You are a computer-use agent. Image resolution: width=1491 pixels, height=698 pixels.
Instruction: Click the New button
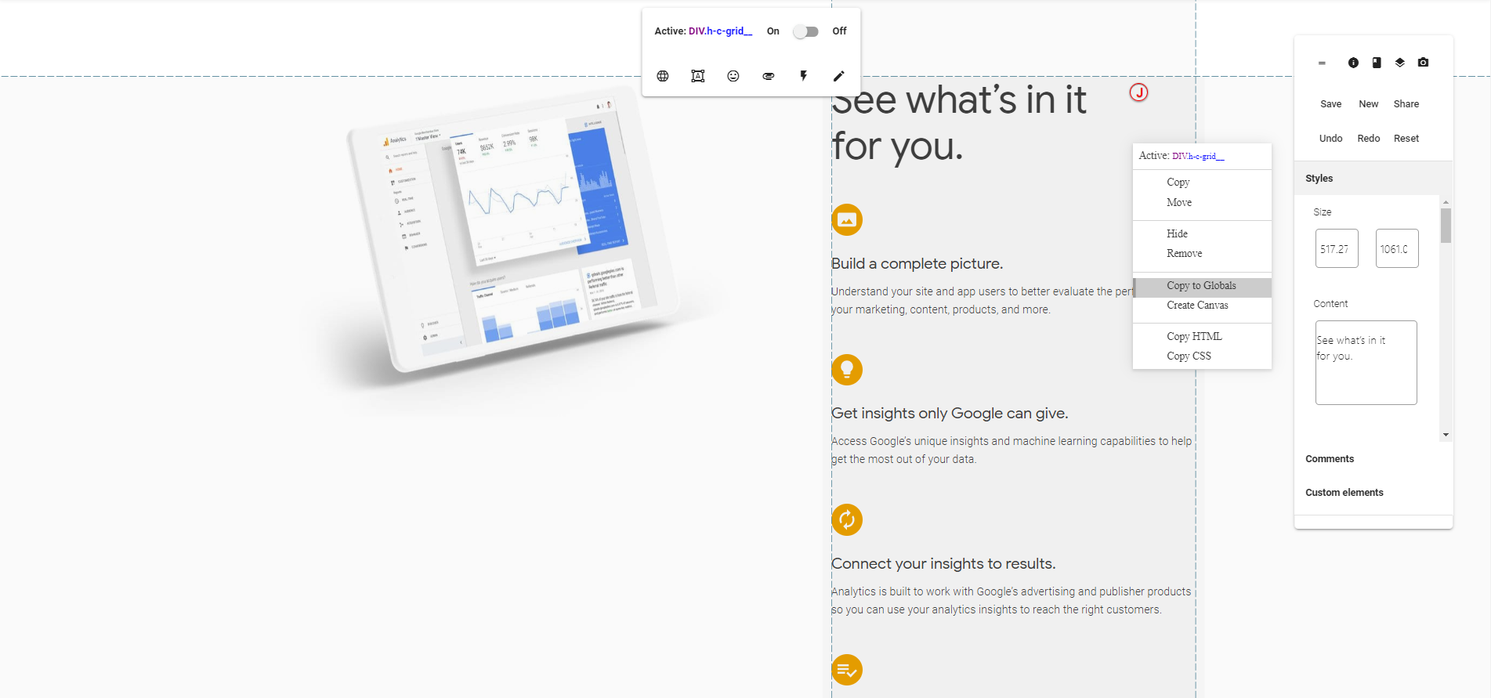(1368, 104)
